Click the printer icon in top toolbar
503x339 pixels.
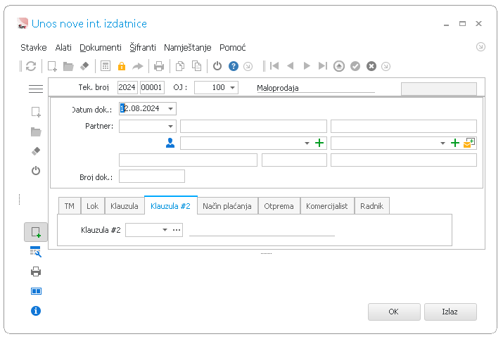[159, 66]
